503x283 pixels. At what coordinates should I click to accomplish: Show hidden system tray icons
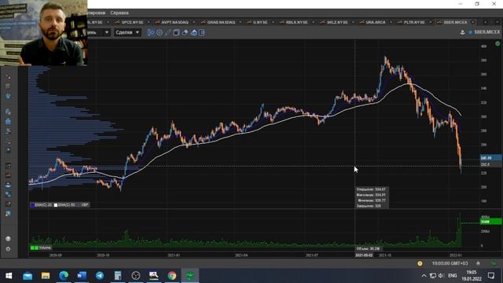point(424,276)
